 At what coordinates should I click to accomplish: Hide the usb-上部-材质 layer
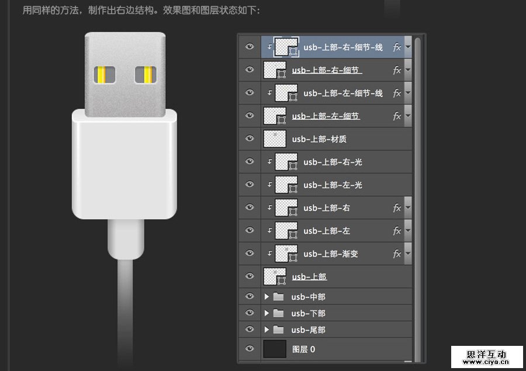click(250, 138)
